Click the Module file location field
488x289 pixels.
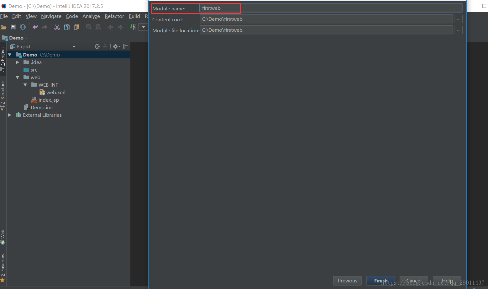(326, 30)
